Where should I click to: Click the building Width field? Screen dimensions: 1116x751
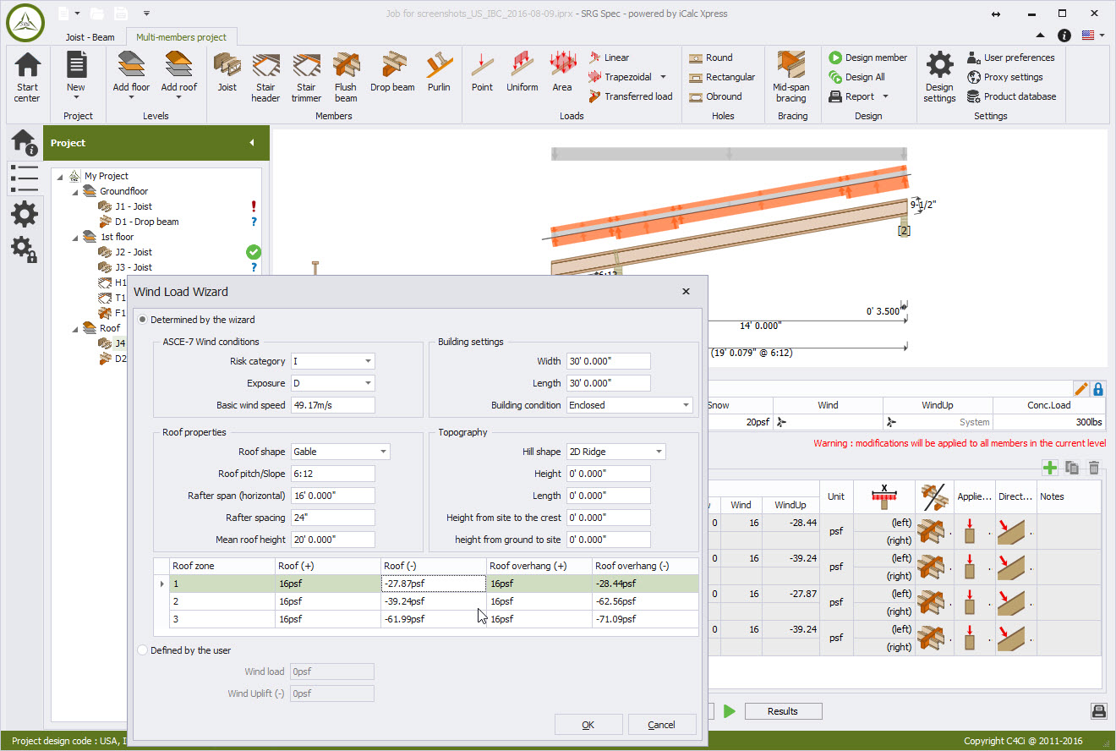click(608, 361)
